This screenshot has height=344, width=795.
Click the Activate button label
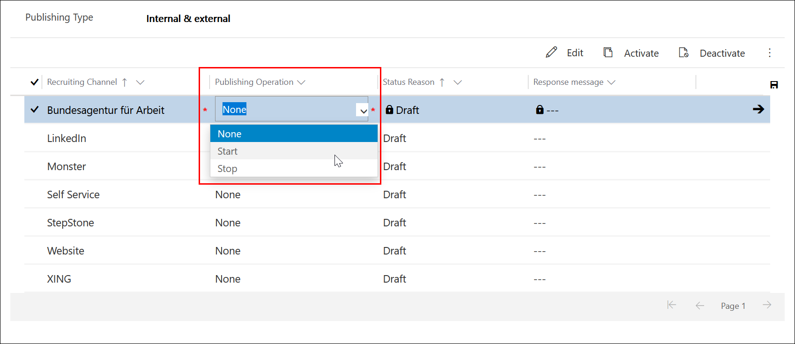click(641, 53)
